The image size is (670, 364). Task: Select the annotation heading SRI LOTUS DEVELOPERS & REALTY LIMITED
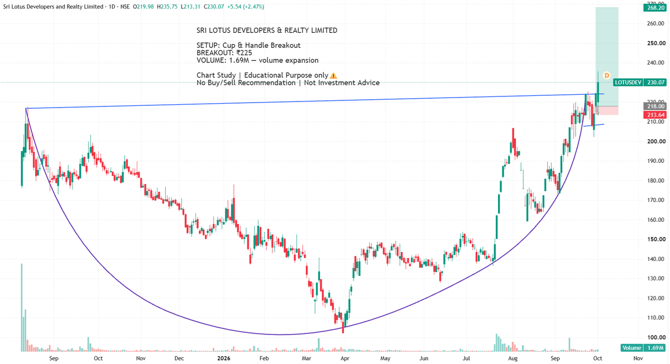[x=267, y=31]
